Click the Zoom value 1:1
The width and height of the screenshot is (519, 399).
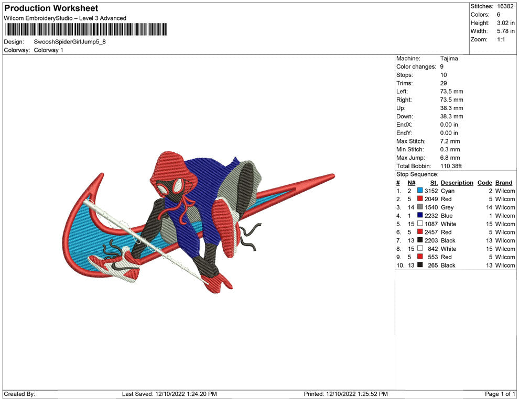pyautogui.click(x=501, y=39)
